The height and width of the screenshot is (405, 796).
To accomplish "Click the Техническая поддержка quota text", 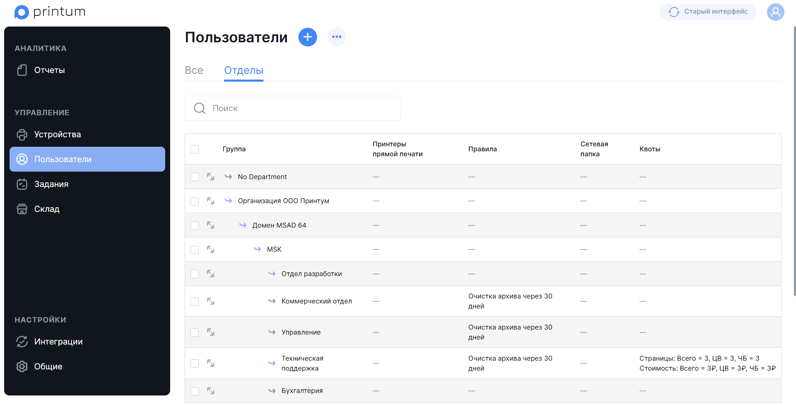I will point(708,364).
